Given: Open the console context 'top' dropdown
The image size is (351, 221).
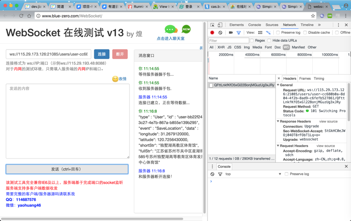Looking at the screenshot, I should (x=253, y=174).
